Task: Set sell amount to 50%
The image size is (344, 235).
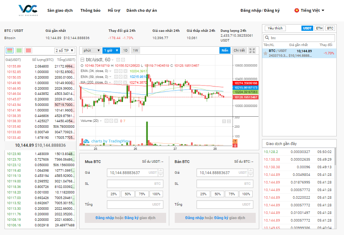Action: pos(217,194)
